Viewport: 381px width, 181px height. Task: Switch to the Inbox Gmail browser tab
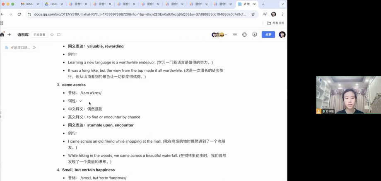click(x=29, y=4)
